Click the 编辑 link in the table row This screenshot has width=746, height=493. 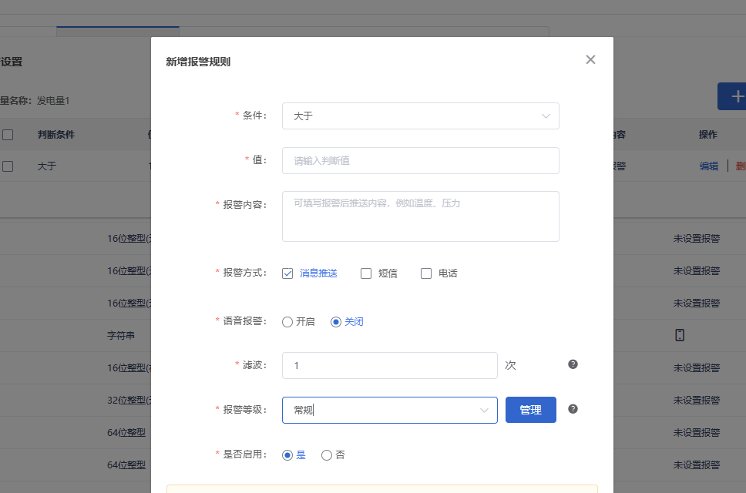click(708, 166)
